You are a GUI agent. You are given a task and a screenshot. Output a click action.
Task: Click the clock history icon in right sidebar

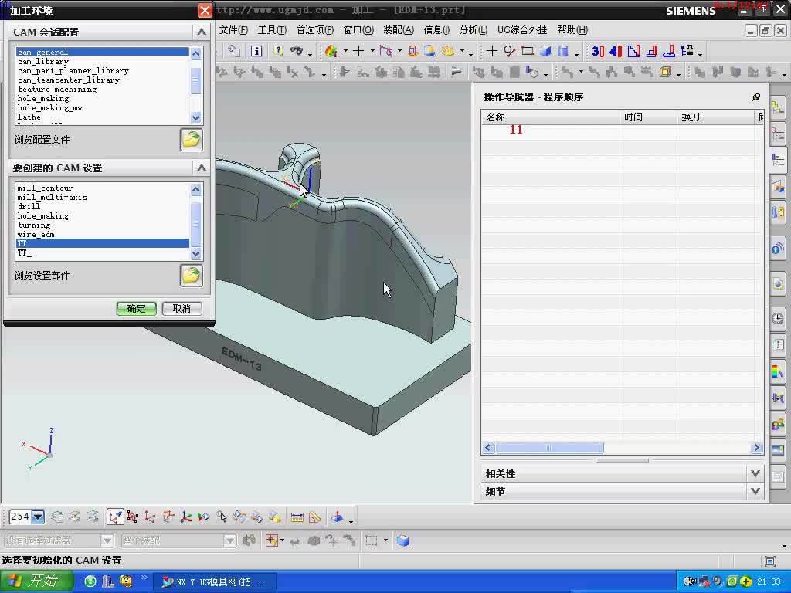click(x=777, y=318)
